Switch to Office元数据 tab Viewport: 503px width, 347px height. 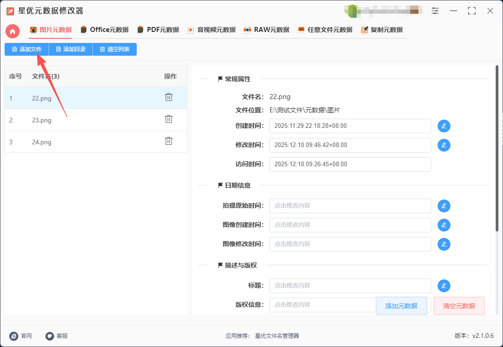(x=104, y=30)
